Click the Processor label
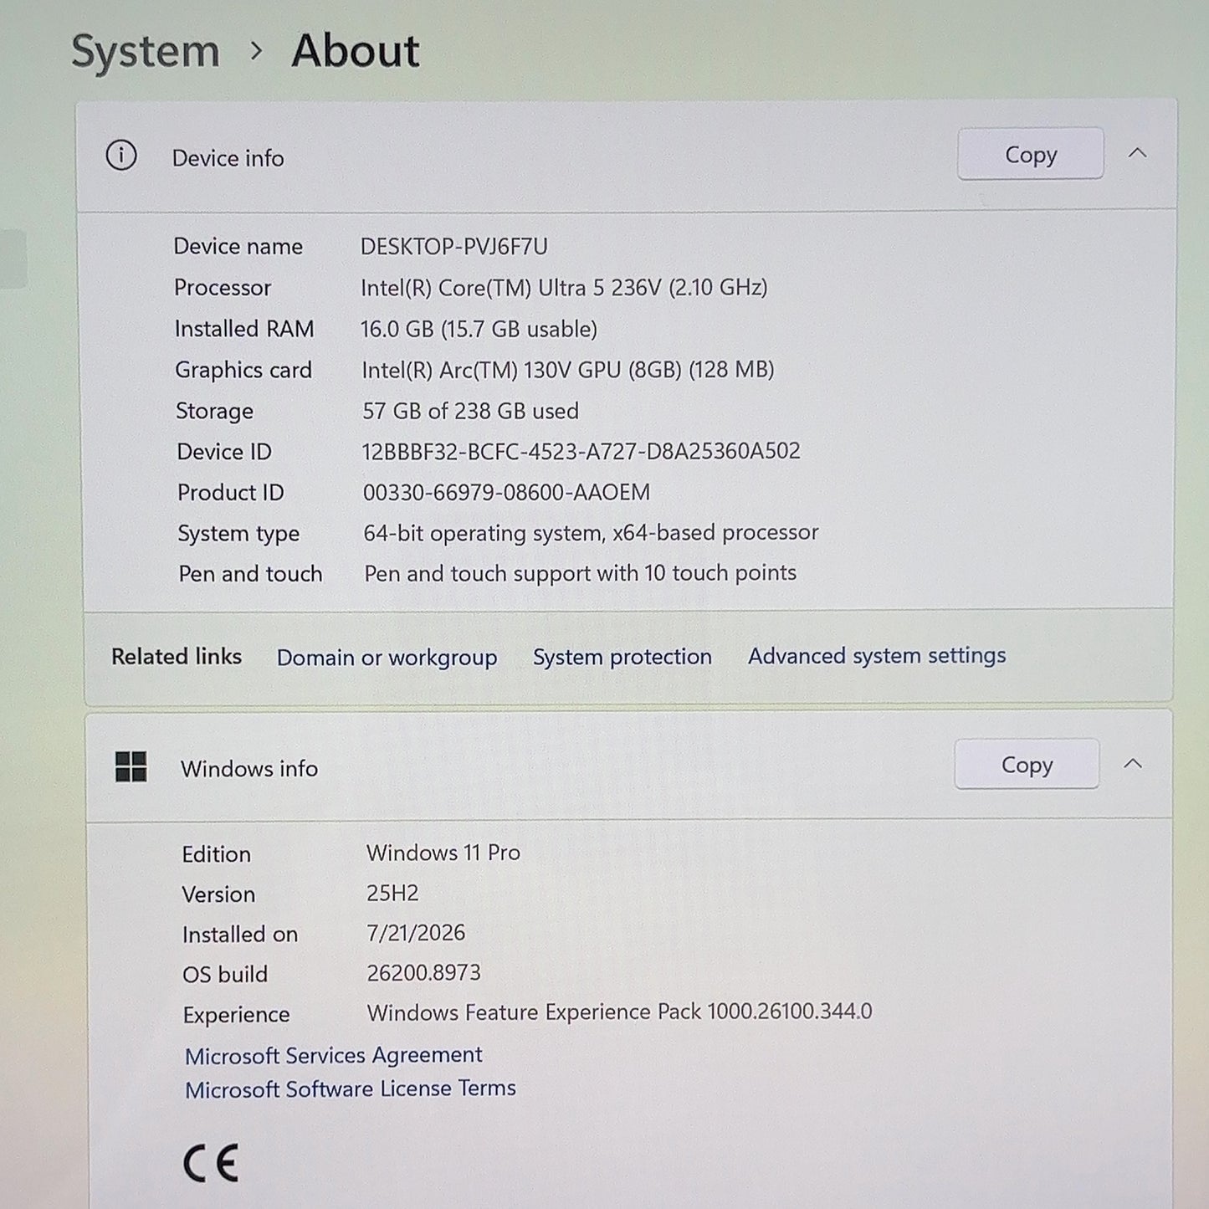1209x1209 pixels. coord(223,288)
